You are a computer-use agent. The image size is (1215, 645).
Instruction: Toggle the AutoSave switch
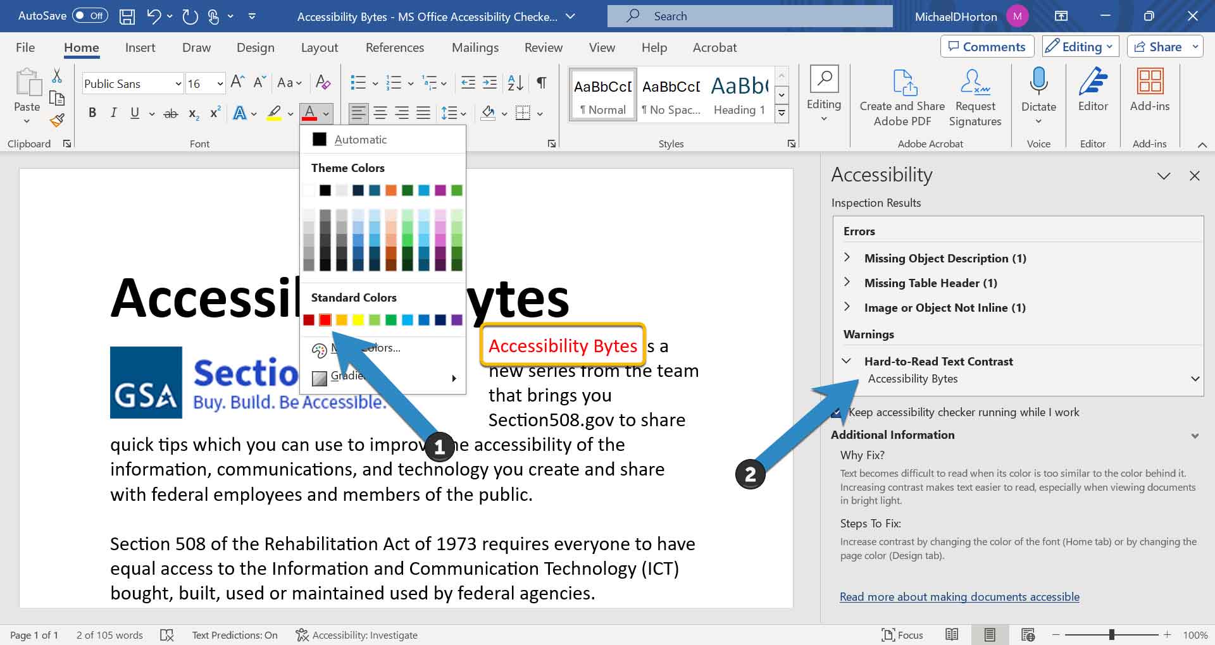[90, 16]
